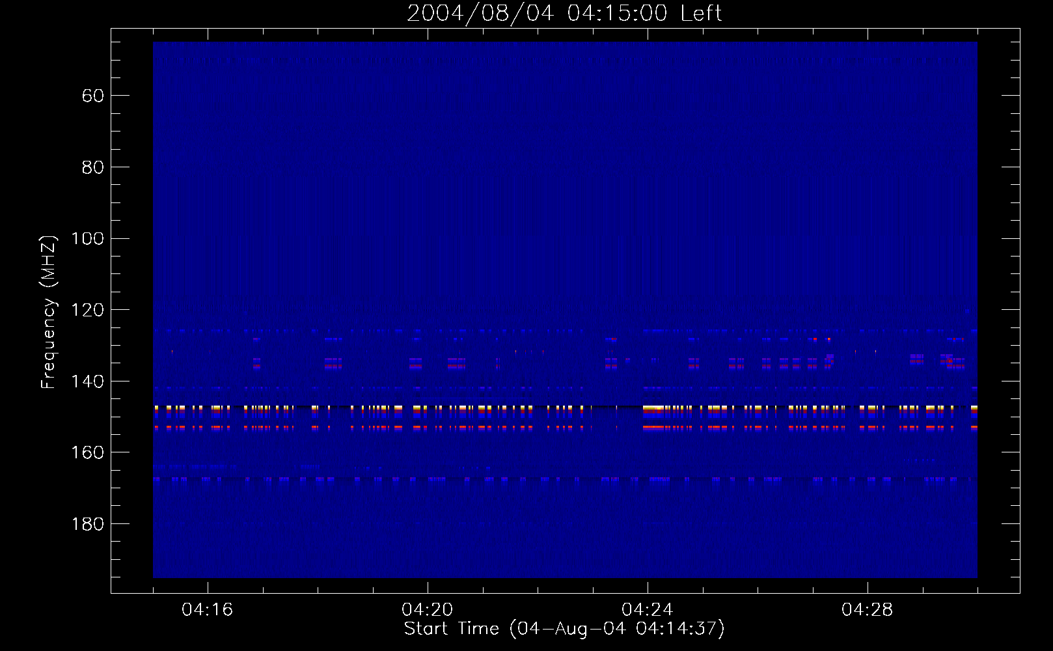Image resolution: width=1053 pixels, height=651 pixels.
Task: Click the plot title "2004/08/04 04:15:00 Left"
Action: pyautogui.click(x=564, y=13)
